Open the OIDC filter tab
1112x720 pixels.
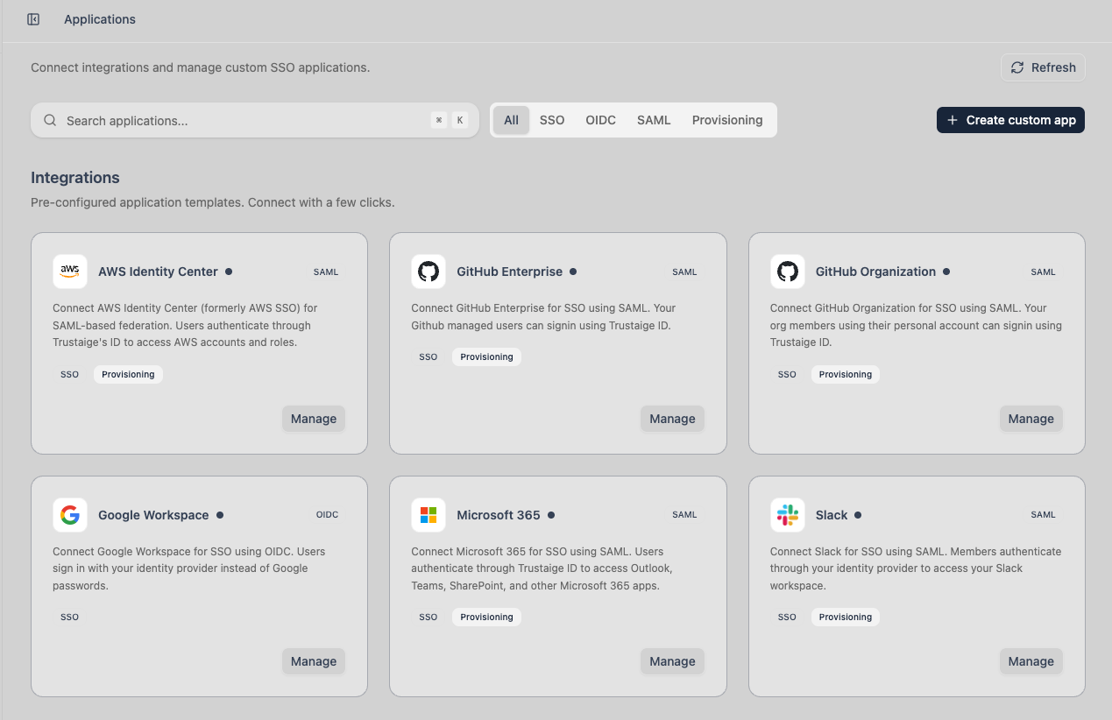[x=600, y=120]
